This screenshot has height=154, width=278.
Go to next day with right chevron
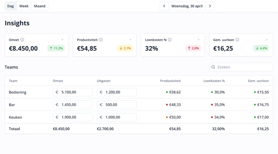(x=210, y=6)
